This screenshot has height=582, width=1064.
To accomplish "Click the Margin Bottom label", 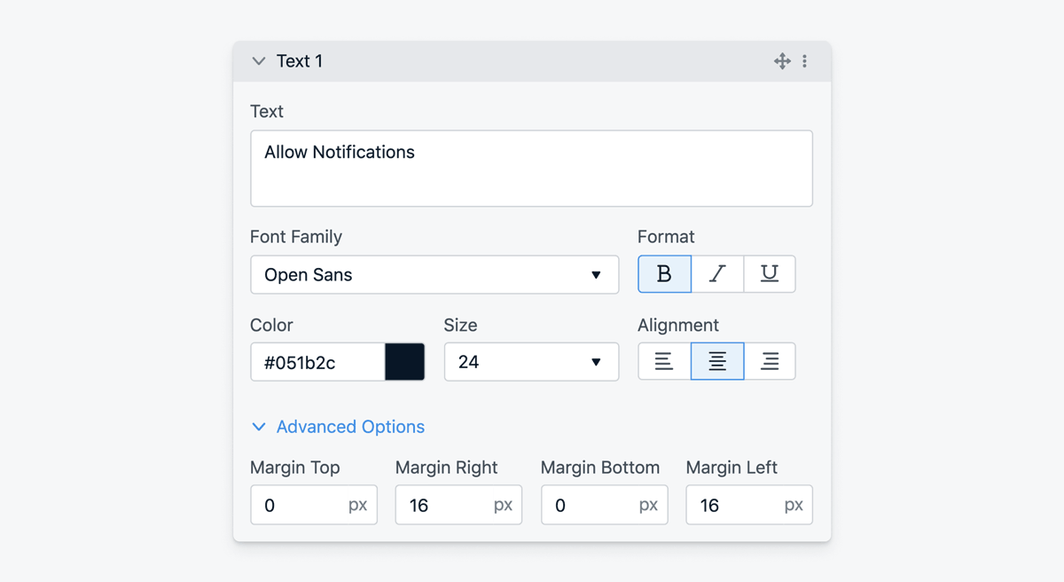I will 600,468.
